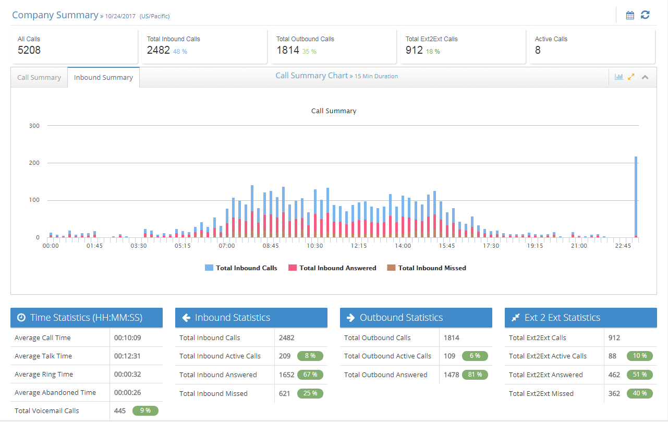Collapse the Call Summary Chart panel
Image resolution: width=668 pixels, height=422 pixels.
click(645, 77)
